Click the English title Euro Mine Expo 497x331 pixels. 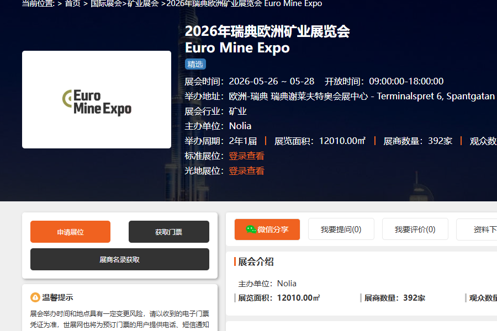click(x=237, y=48)
